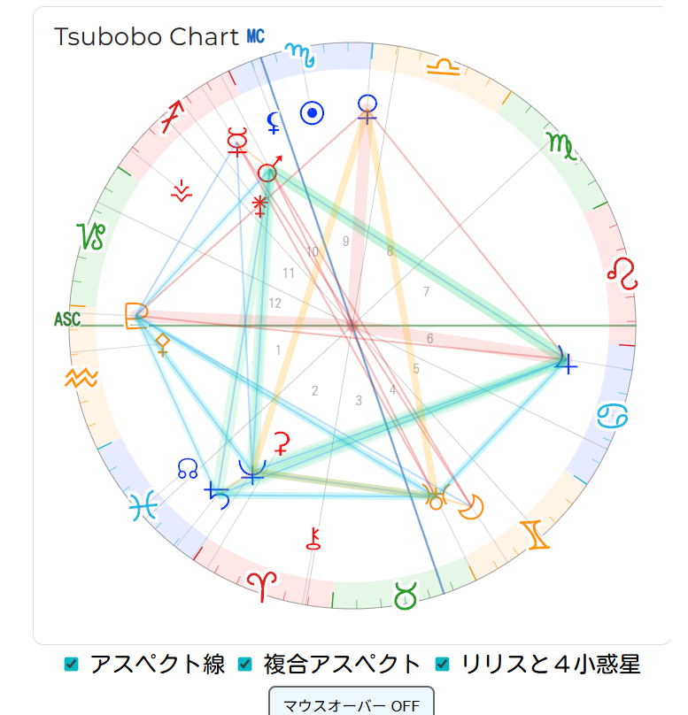This screenshot has height=715, width=688.
Task: Click the blue North Node glyph
Action: click(188, 468)
